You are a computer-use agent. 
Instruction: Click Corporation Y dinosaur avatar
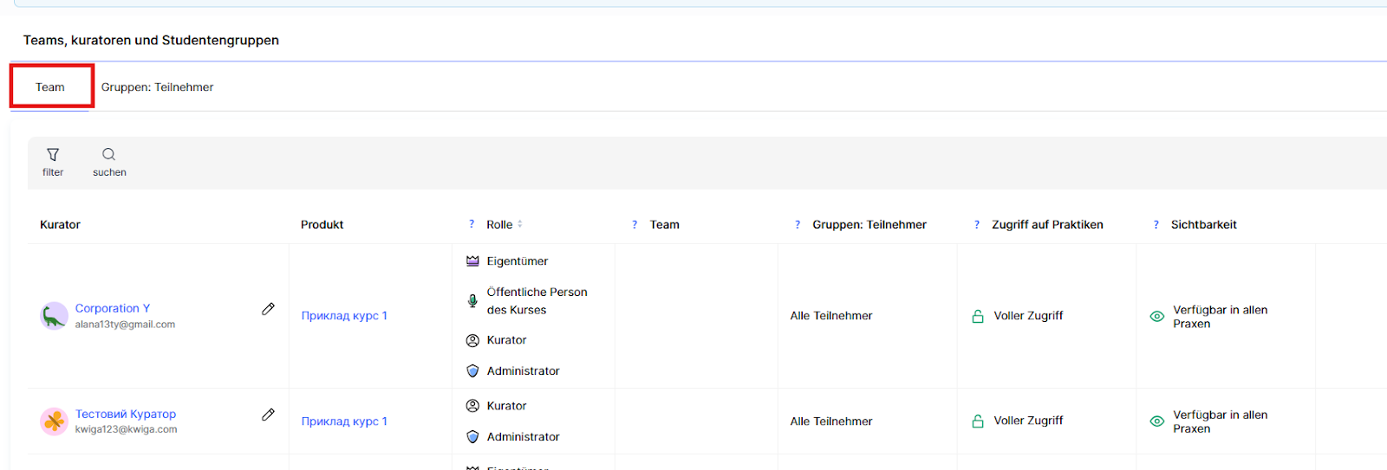[54, 316]
